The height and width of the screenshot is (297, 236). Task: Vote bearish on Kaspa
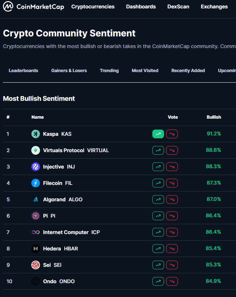pos(172,134)
